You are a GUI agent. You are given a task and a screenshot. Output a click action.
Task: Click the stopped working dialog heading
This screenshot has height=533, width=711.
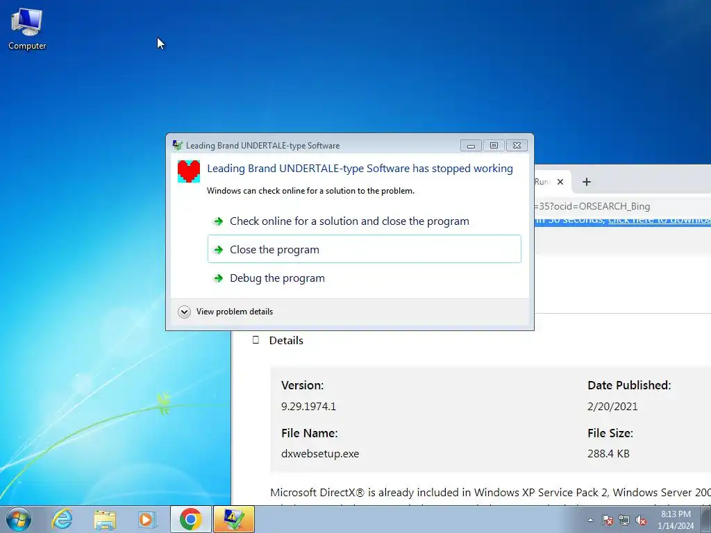(360, 169)
